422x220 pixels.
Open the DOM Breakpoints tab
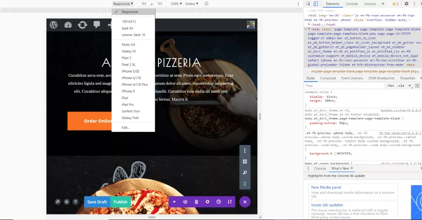pos(381,78)
